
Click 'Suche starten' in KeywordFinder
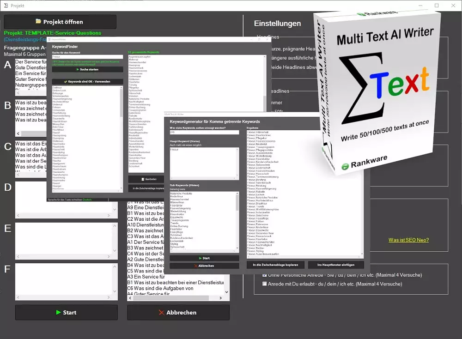point(87,69)
